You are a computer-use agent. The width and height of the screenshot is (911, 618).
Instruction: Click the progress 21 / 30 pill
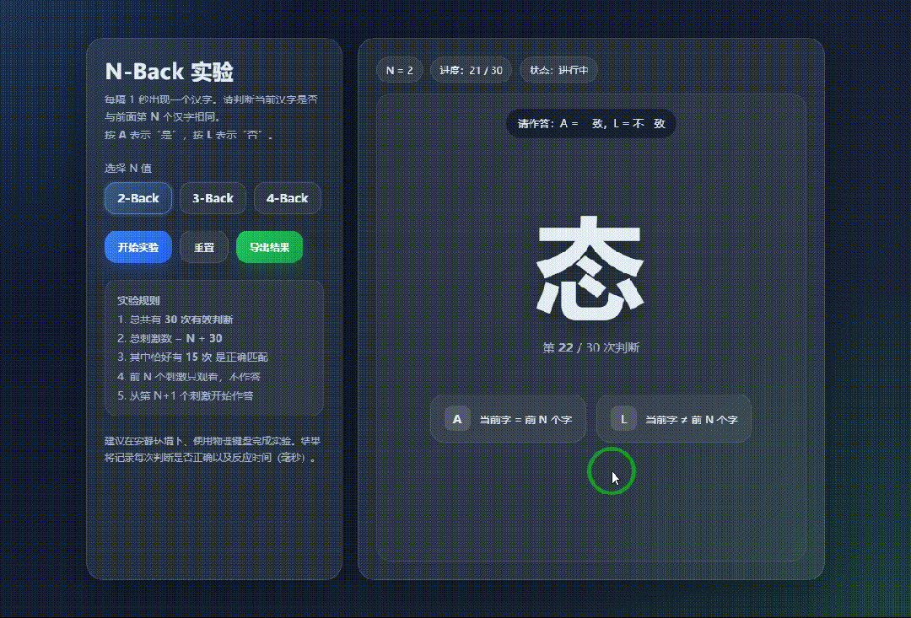[x=471, y=70]
